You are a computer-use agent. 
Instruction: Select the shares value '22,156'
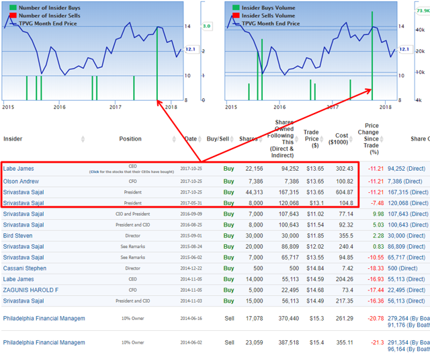tap(254, 169)
